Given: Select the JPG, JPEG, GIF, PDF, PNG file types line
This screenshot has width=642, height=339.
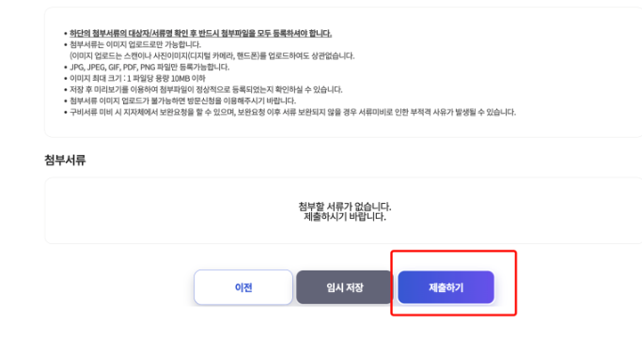Looking at the screenshot, I should (149, 67).
